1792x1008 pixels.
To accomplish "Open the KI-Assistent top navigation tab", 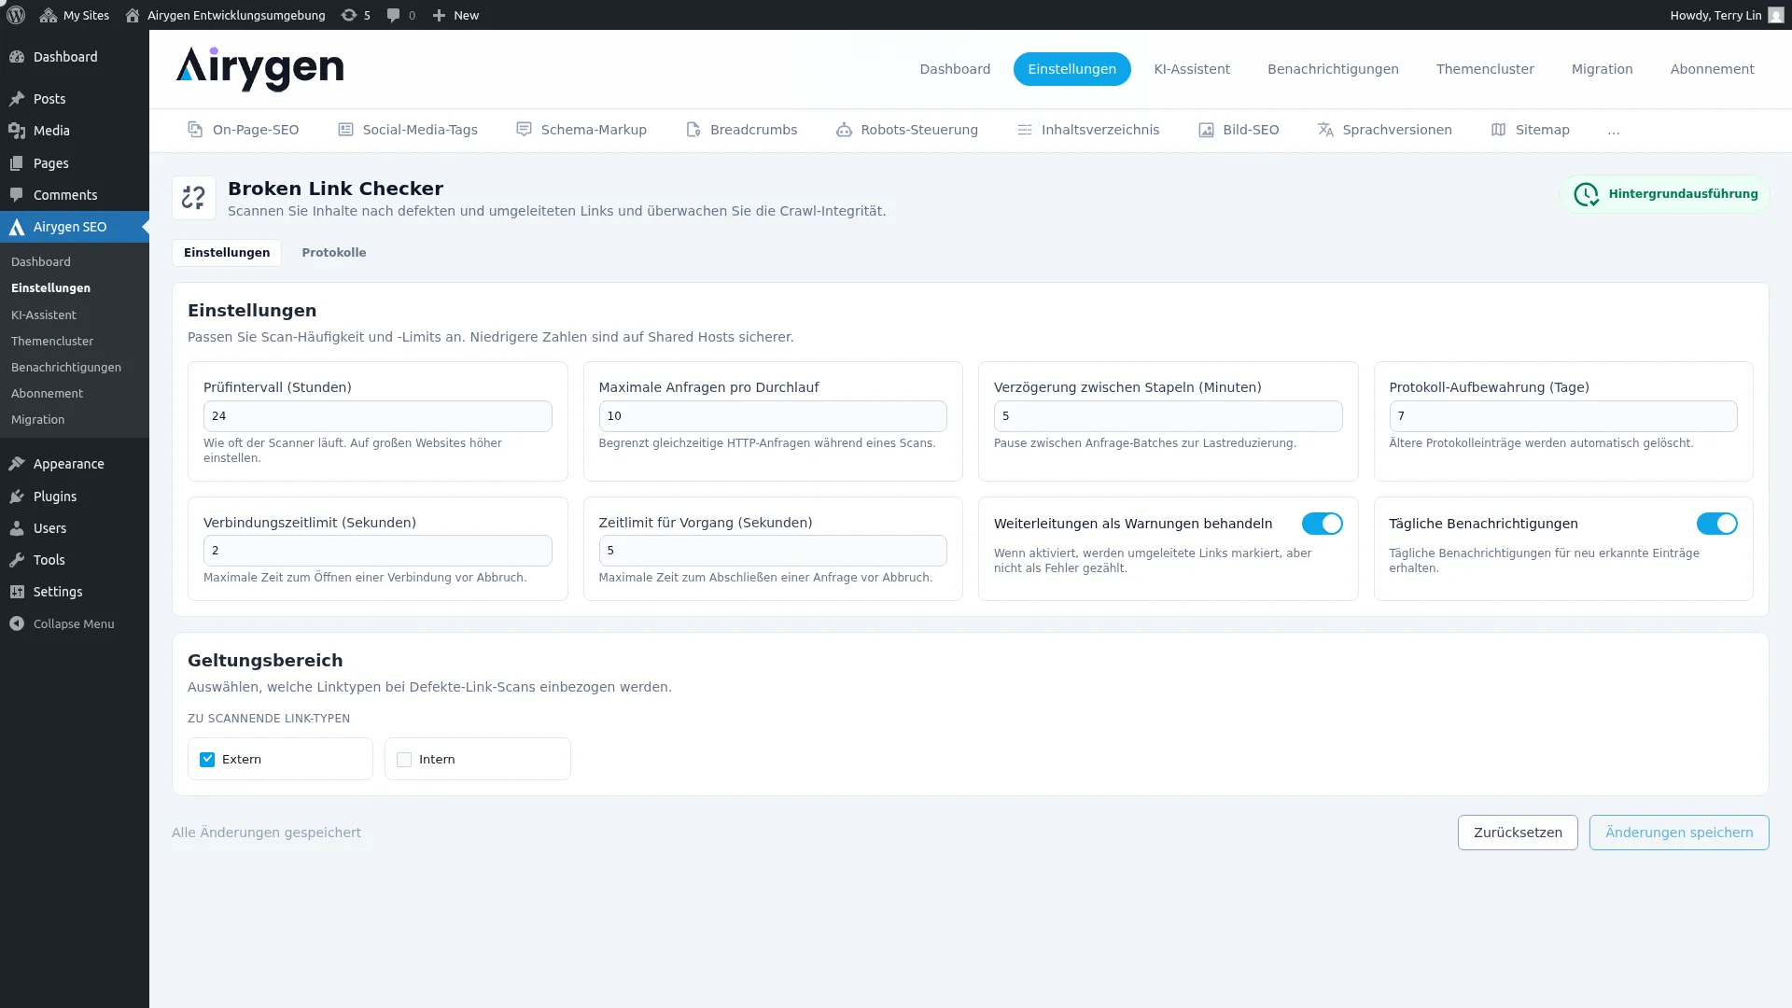I will (1192, 69).
